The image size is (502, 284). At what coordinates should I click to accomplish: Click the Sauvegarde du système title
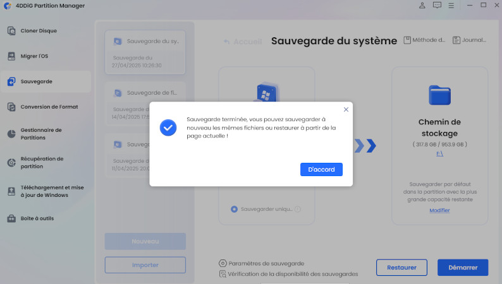pos(334,41)
